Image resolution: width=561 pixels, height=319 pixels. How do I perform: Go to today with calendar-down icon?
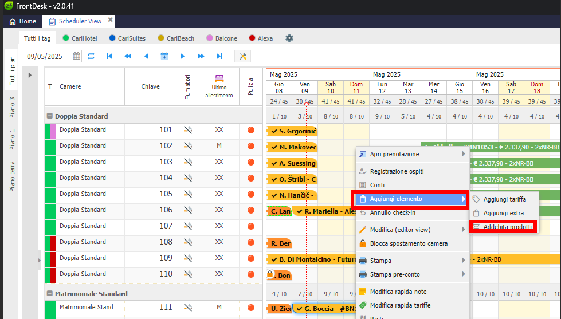pos(164,56)
